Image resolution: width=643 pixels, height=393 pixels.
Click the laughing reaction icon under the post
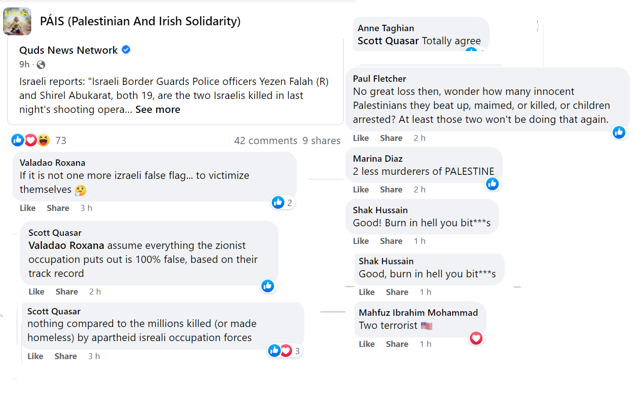pos(43,140)
